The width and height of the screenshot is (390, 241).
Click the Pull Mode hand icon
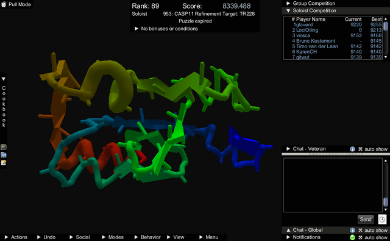coord(4,4)
